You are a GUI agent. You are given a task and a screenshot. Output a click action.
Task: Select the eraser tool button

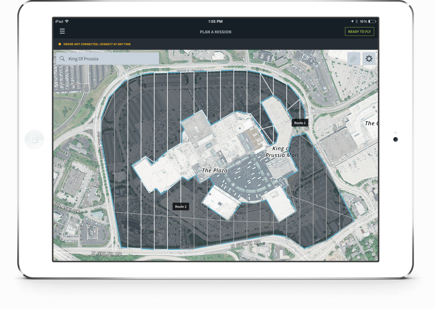(353, 59)
